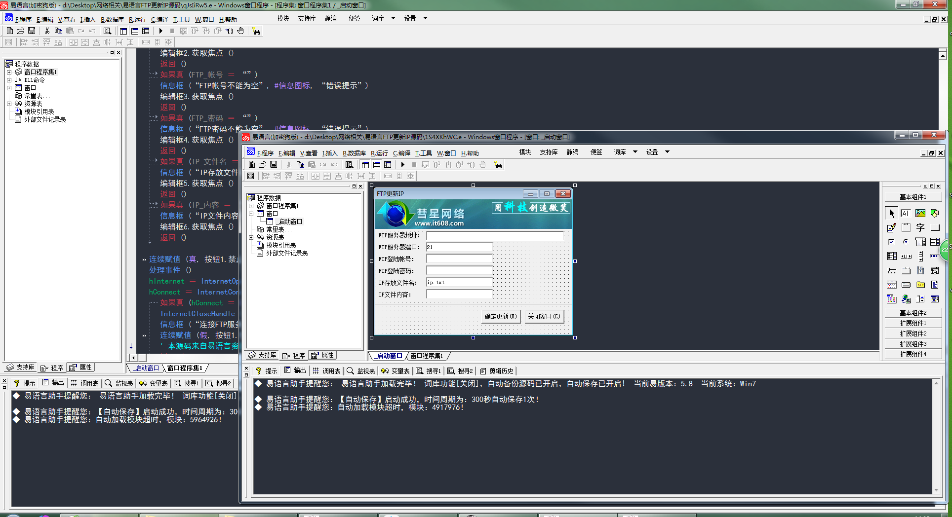Click the FTP服务器地址 input field

tap(495, 236)
